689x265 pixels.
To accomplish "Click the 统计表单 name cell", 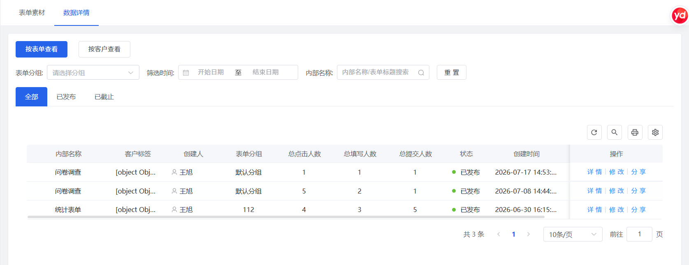I will (68, 210).
